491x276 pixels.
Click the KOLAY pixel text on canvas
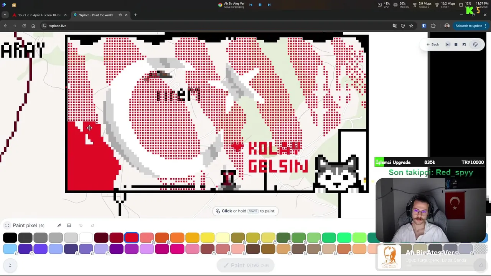pyautogui.click(x=274, y=148)
